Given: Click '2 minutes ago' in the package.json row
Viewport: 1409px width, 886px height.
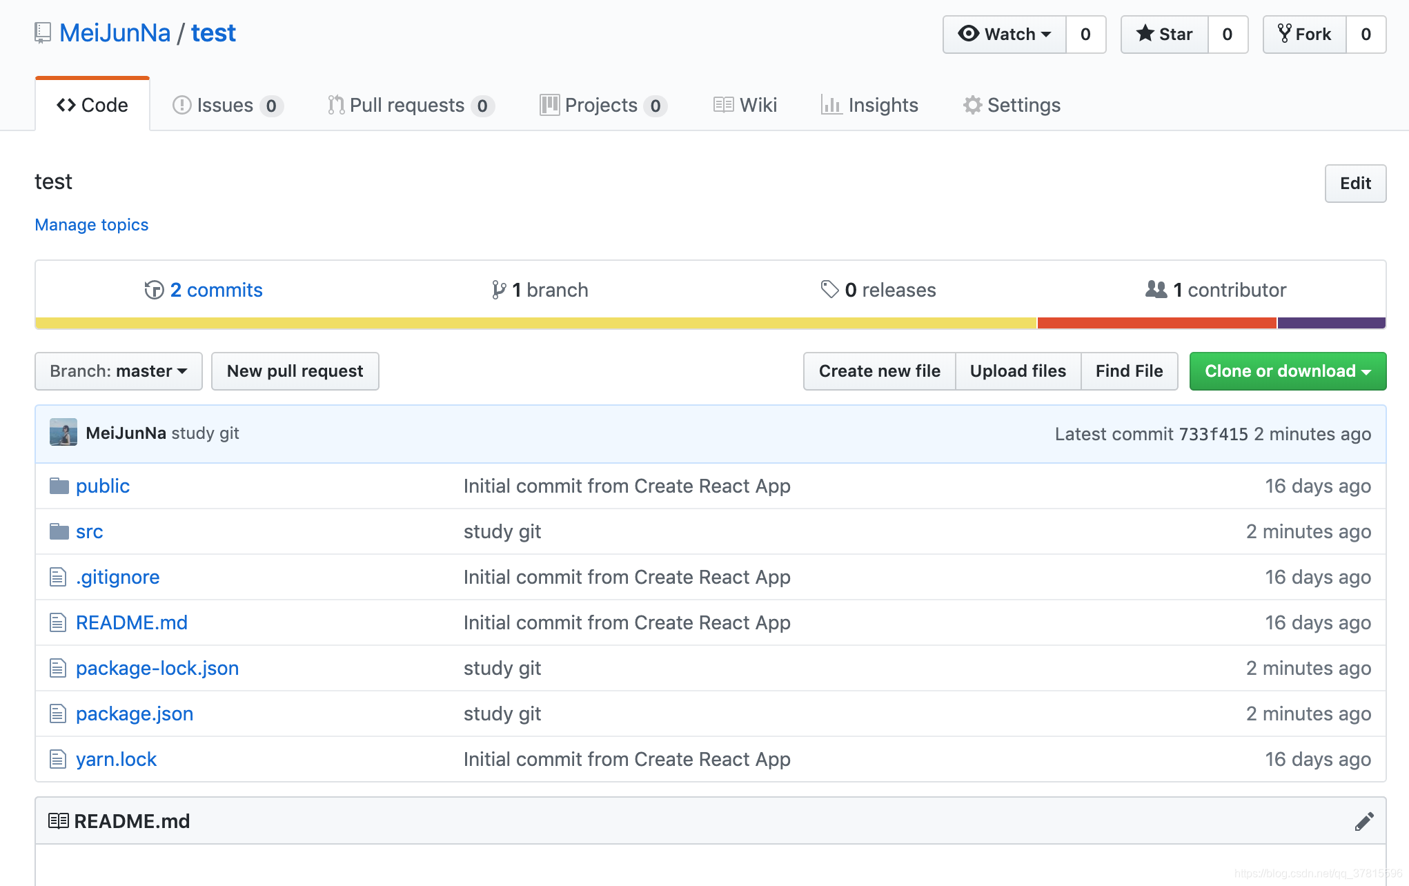Looking at the screenshot, I should [1309, 713].
